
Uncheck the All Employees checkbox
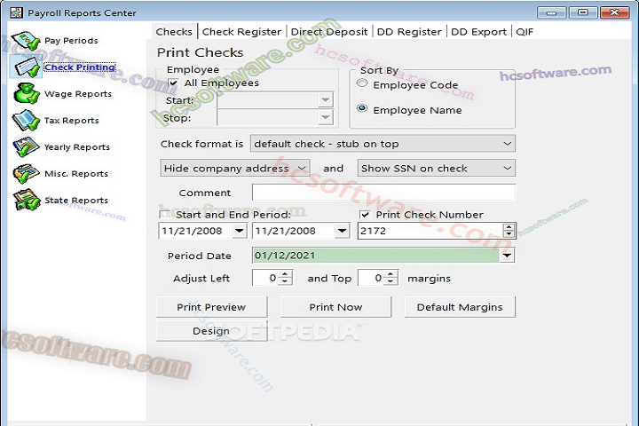click(173, 83)
